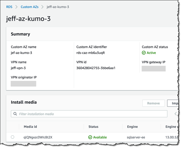Click the VPN id value 360428042755-3bbe6aa1

(96, 68)
